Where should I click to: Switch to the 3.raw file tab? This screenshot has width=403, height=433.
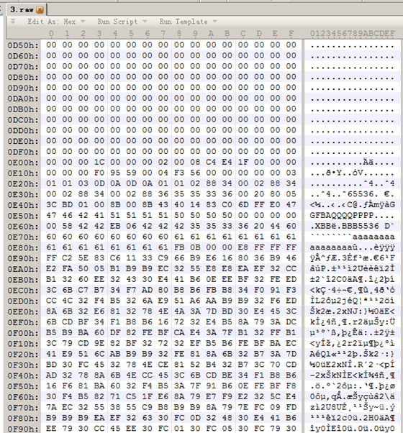pyautogui.click(x=27, y=9)
